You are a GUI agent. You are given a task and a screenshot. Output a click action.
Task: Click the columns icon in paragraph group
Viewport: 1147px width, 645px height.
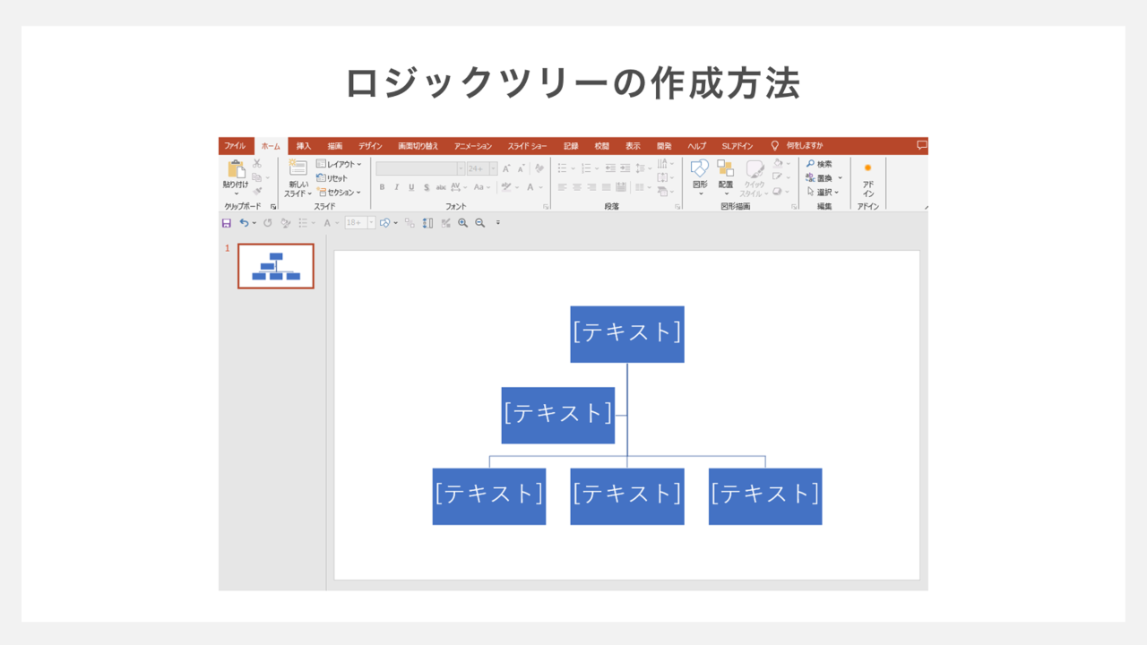click(x=642, y=187)
